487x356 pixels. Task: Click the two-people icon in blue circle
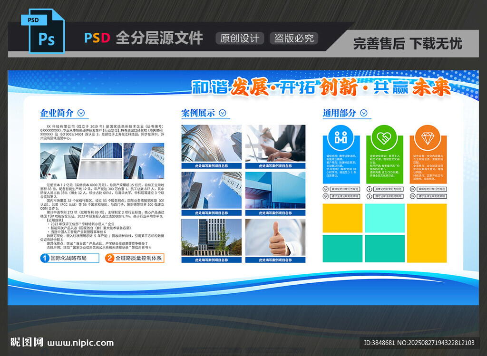tap(341, 138)
